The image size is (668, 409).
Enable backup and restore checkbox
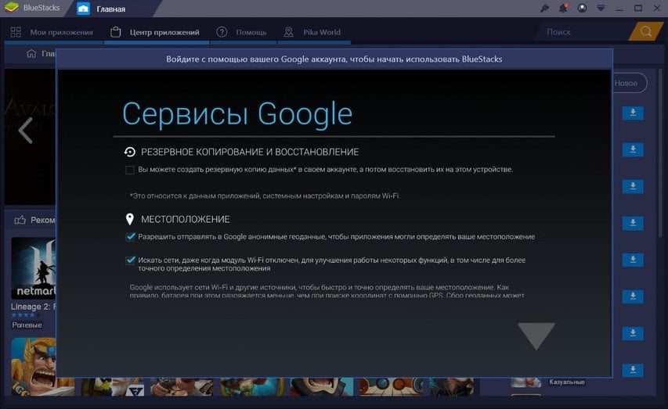(x=129, y=170)
